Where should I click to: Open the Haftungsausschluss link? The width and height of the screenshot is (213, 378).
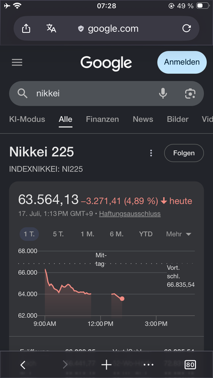pos(130,214)
